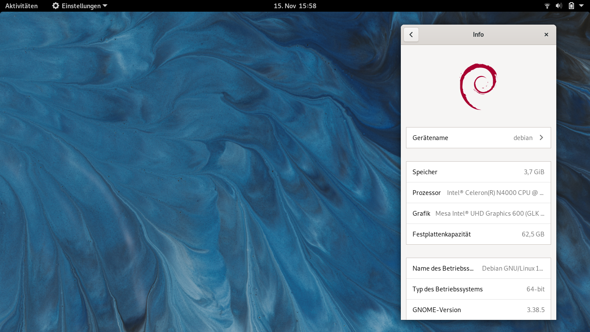Click the chevron beside device name debian
Viewport: 590px width, 332px height.
(541, 137)
